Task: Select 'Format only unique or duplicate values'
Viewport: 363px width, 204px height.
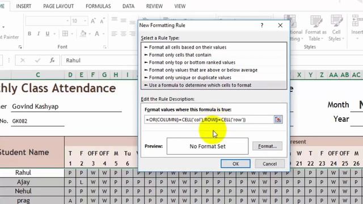Action: [214, 78]
